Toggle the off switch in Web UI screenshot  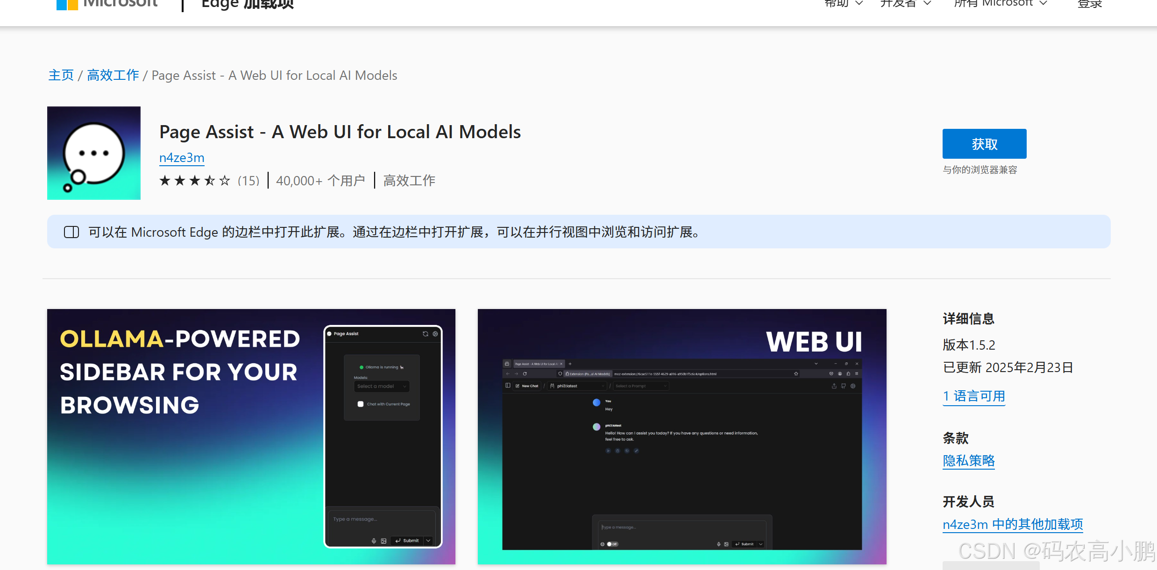pyautogui.click(x=612, y=544)
